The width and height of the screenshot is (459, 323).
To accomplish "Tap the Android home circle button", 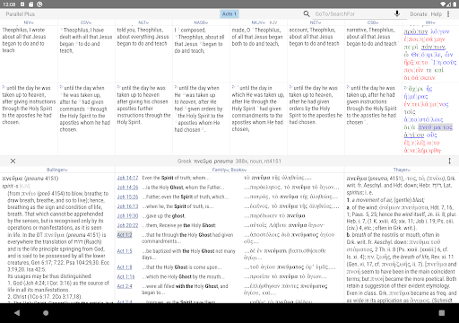I will click(46, 313).
